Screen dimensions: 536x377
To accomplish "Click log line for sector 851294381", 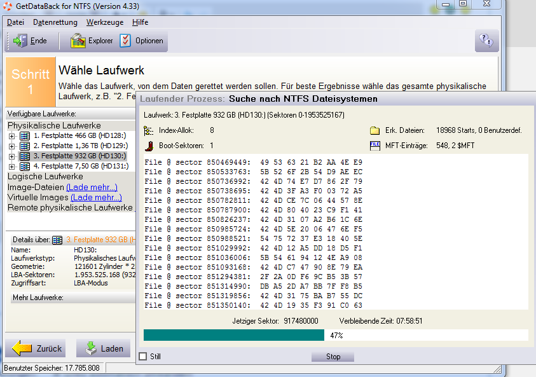I will tap(253, 277).
